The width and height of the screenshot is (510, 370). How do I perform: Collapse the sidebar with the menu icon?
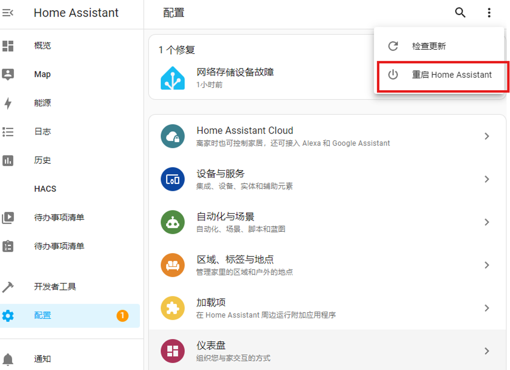[8, 12]
